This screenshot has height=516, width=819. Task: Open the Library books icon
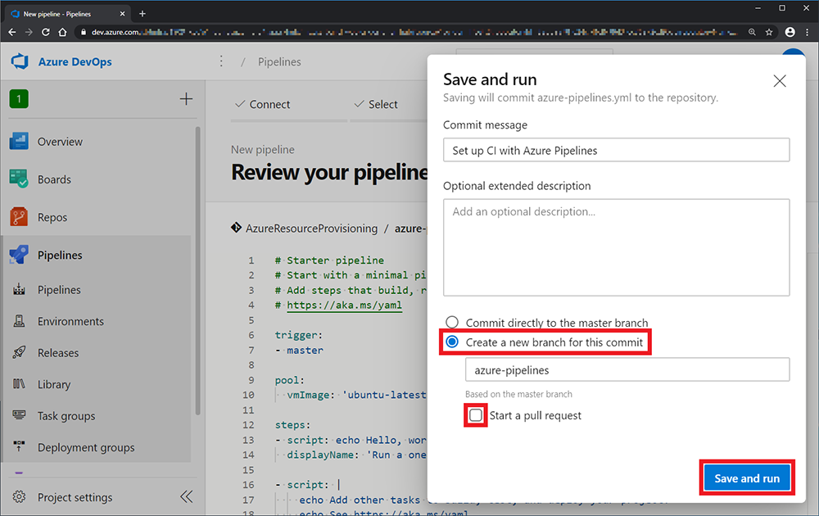[19, 384]
